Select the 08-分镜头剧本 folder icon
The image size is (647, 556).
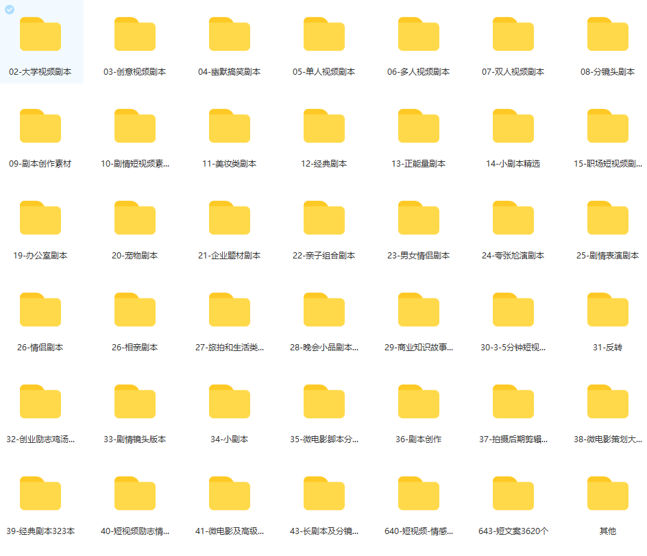[x=608, y=34]
